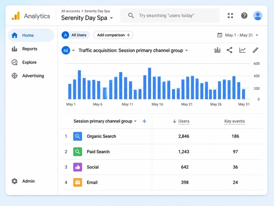Image resolution: width=274 pixels, height=206 pixels.
Task: Click the Explore icon in sidebar
Action: click(15, 62)
